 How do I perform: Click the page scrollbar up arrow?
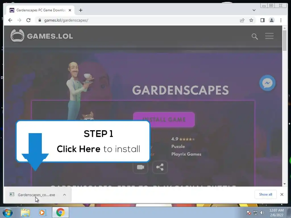click(284, 28)
